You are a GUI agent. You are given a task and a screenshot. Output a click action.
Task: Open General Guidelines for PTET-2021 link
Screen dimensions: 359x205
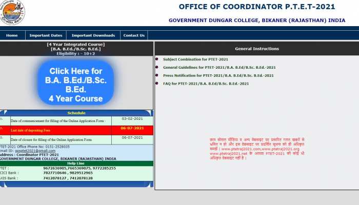tap(219, 68)
